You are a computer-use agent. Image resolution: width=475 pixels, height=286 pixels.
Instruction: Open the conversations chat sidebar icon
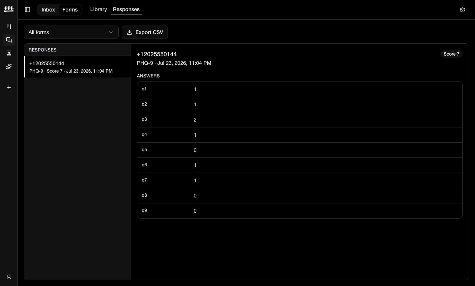click(9, 40)
